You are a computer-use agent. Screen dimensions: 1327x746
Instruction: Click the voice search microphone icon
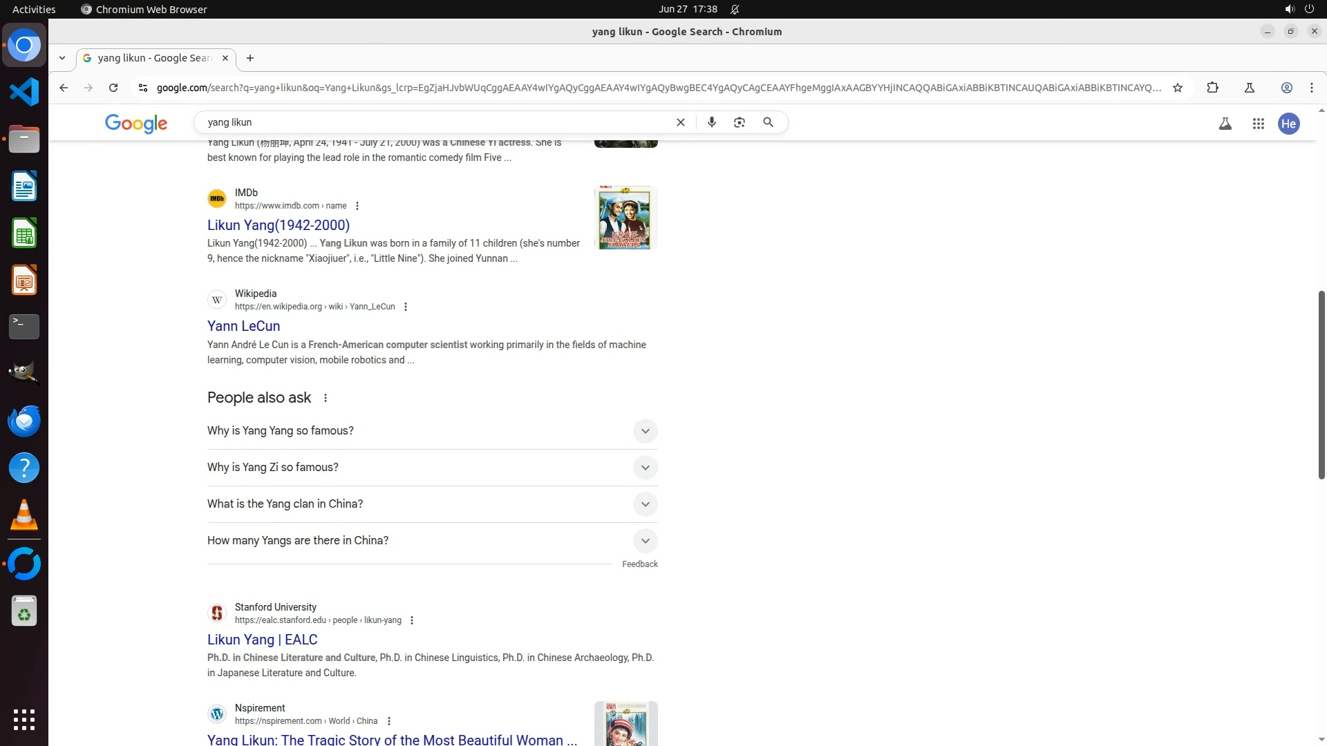click(711, 122)
